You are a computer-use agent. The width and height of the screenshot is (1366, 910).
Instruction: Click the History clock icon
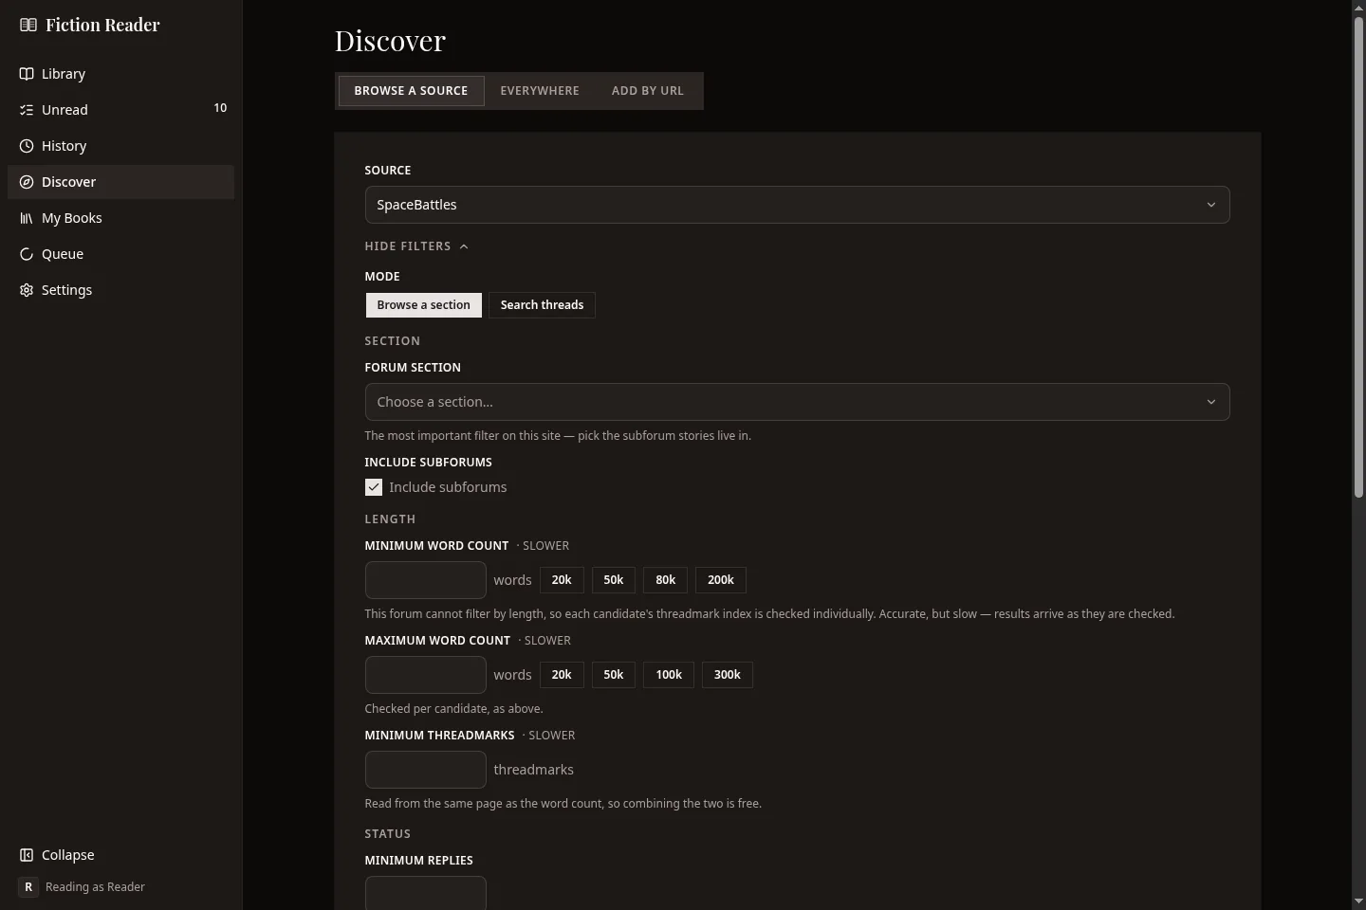27,146
